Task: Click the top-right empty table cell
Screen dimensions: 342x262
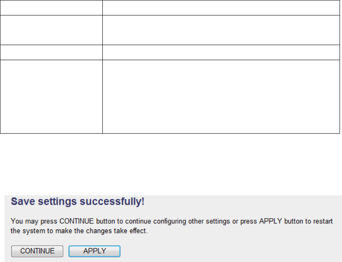Action: pos(221,8)
